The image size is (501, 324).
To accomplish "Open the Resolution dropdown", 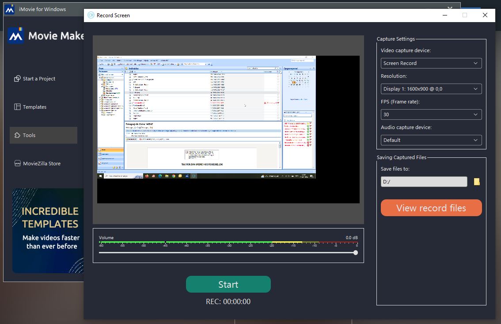I will pos(431,89).
